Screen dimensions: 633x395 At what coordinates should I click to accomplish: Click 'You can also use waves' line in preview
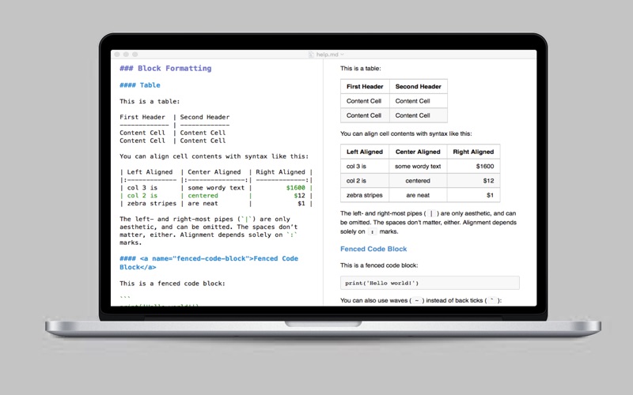coord(421,300)
